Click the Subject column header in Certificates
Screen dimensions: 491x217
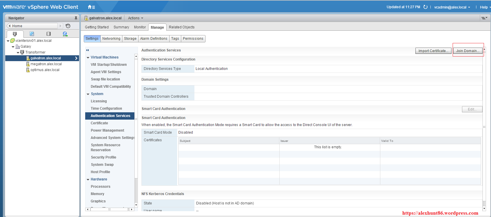(229, 141)
